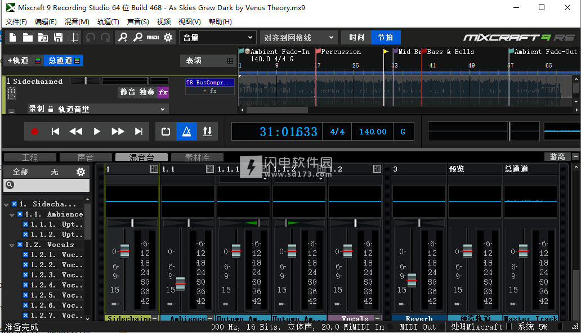Save the project with the floppy disk icon
This screenshot has height=333, width=581.
pyautogui.click(x=58, y=38)
